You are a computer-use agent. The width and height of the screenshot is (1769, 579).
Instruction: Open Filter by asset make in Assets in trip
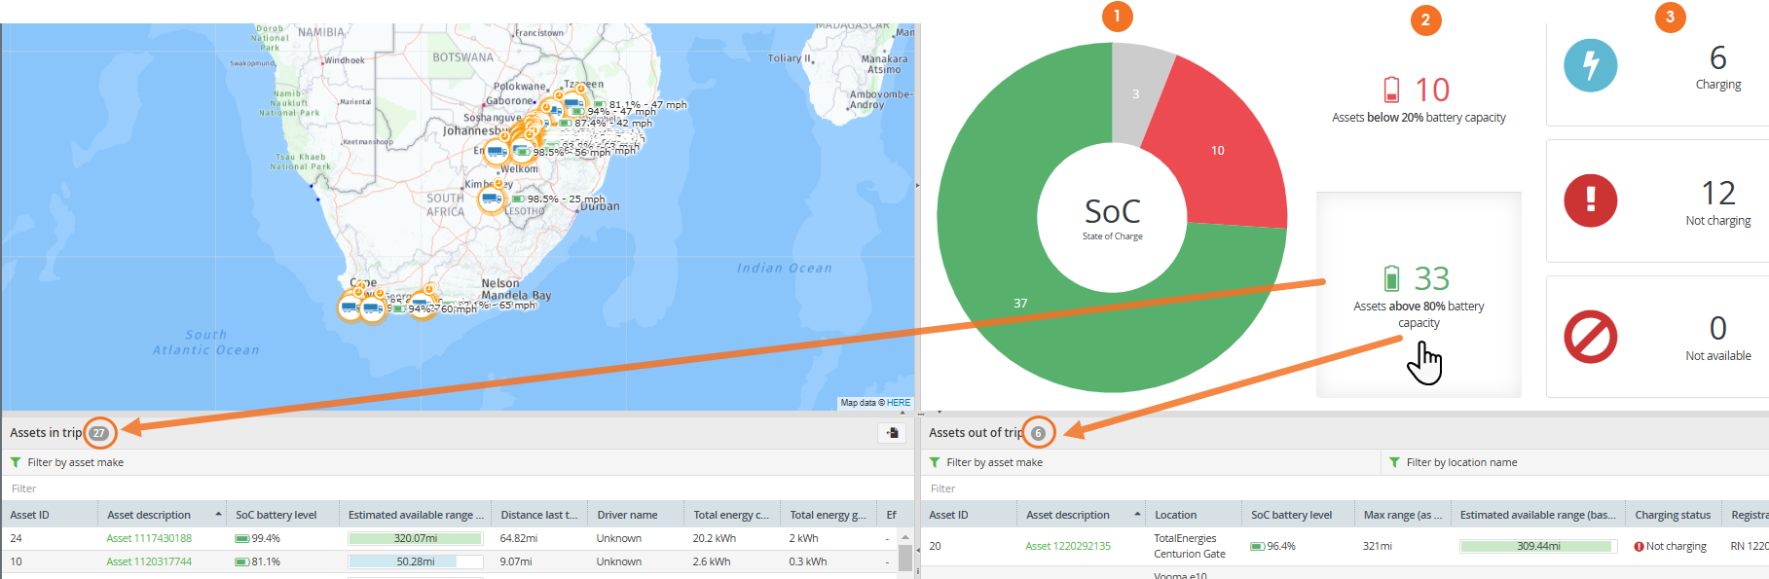(75, 462)
